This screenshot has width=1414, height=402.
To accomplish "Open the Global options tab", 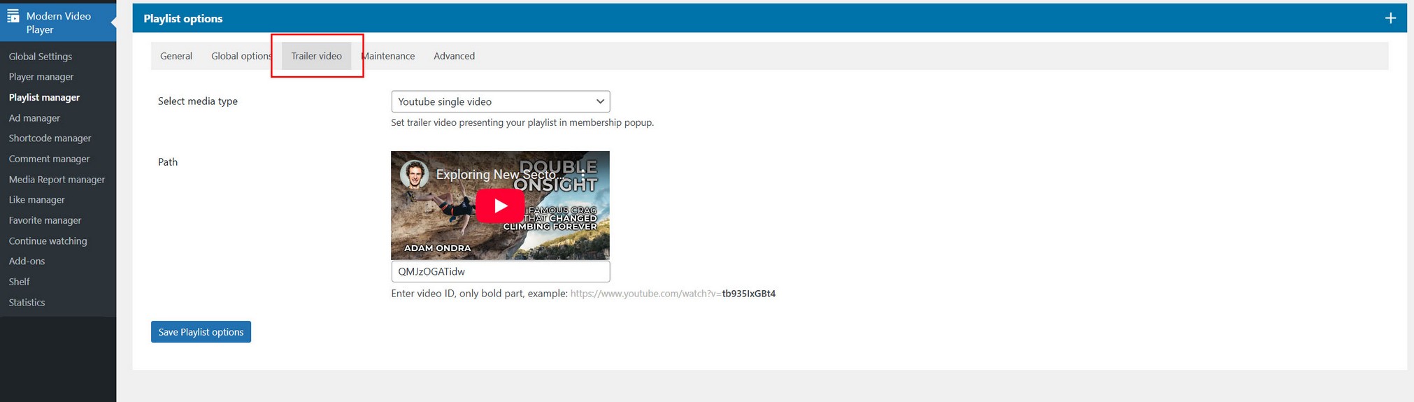I will [241, 56].
